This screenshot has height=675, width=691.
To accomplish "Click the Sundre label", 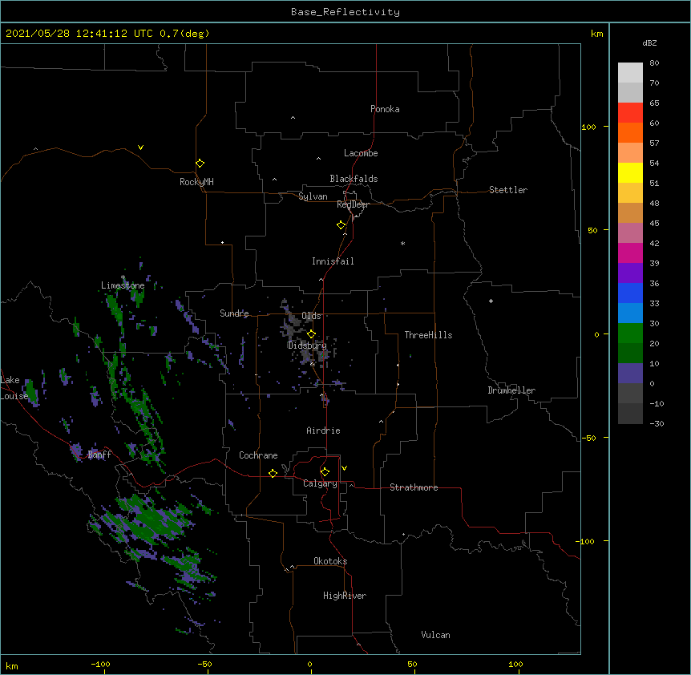I will click(234, 313).
